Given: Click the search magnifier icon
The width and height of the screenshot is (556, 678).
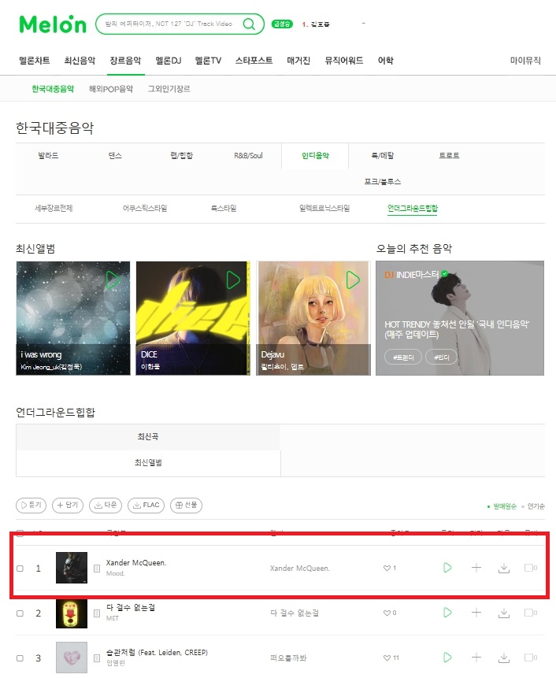Looking at the screenshot, I should pyautogui.click(x=249, y=24).
